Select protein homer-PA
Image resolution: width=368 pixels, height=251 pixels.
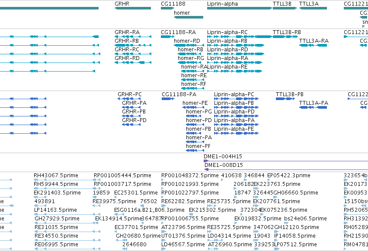pyautogui.click(x=195, y=142)
